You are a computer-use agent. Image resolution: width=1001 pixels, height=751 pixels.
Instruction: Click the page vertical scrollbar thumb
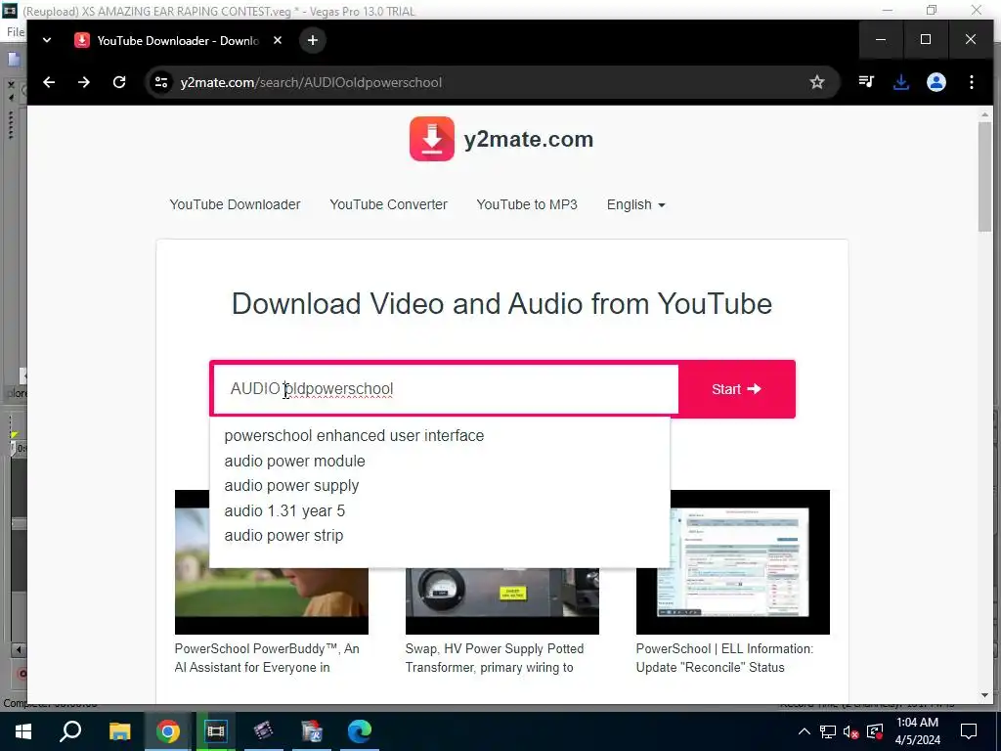click(984, 177)
